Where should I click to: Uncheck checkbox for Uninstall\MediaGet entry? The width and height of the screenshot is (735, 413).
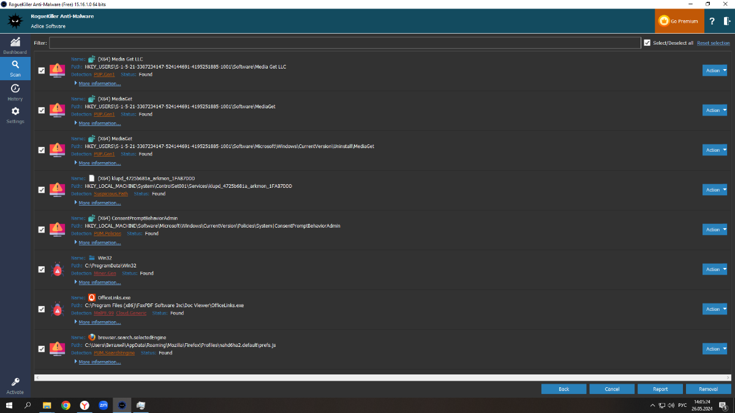42,150
